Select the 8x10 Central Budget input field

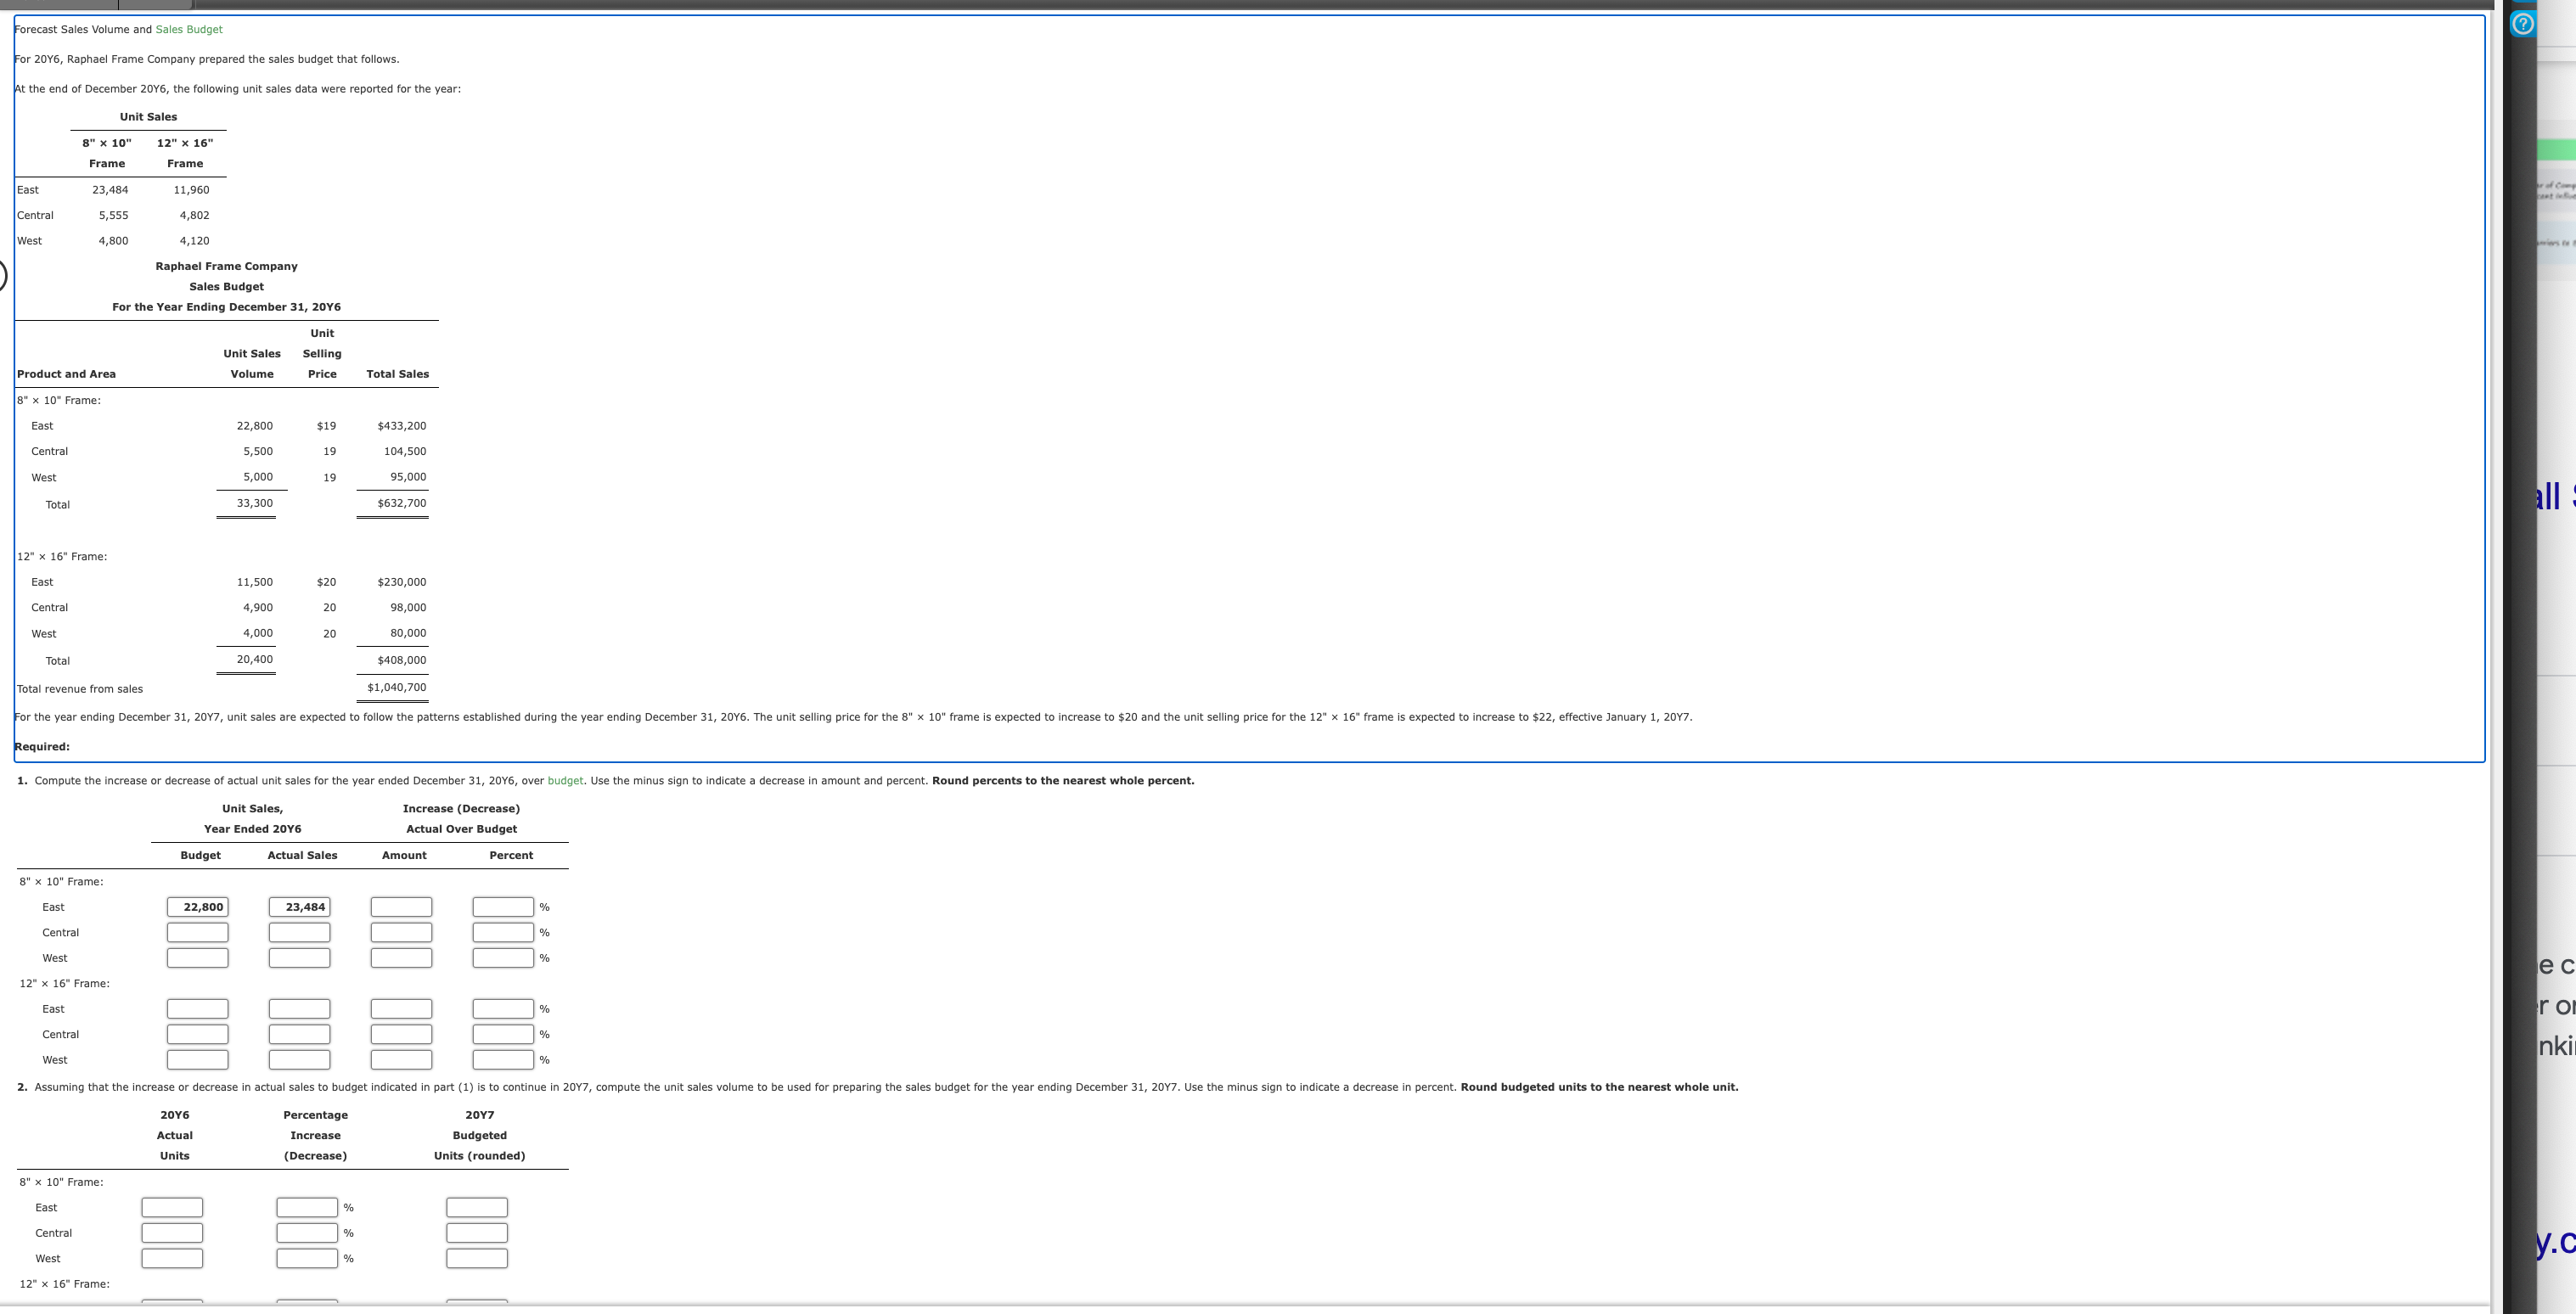pos(197,931)
